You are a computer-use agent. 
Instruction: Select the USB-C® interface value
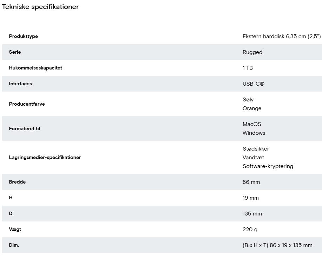click(x=253, y=84)
